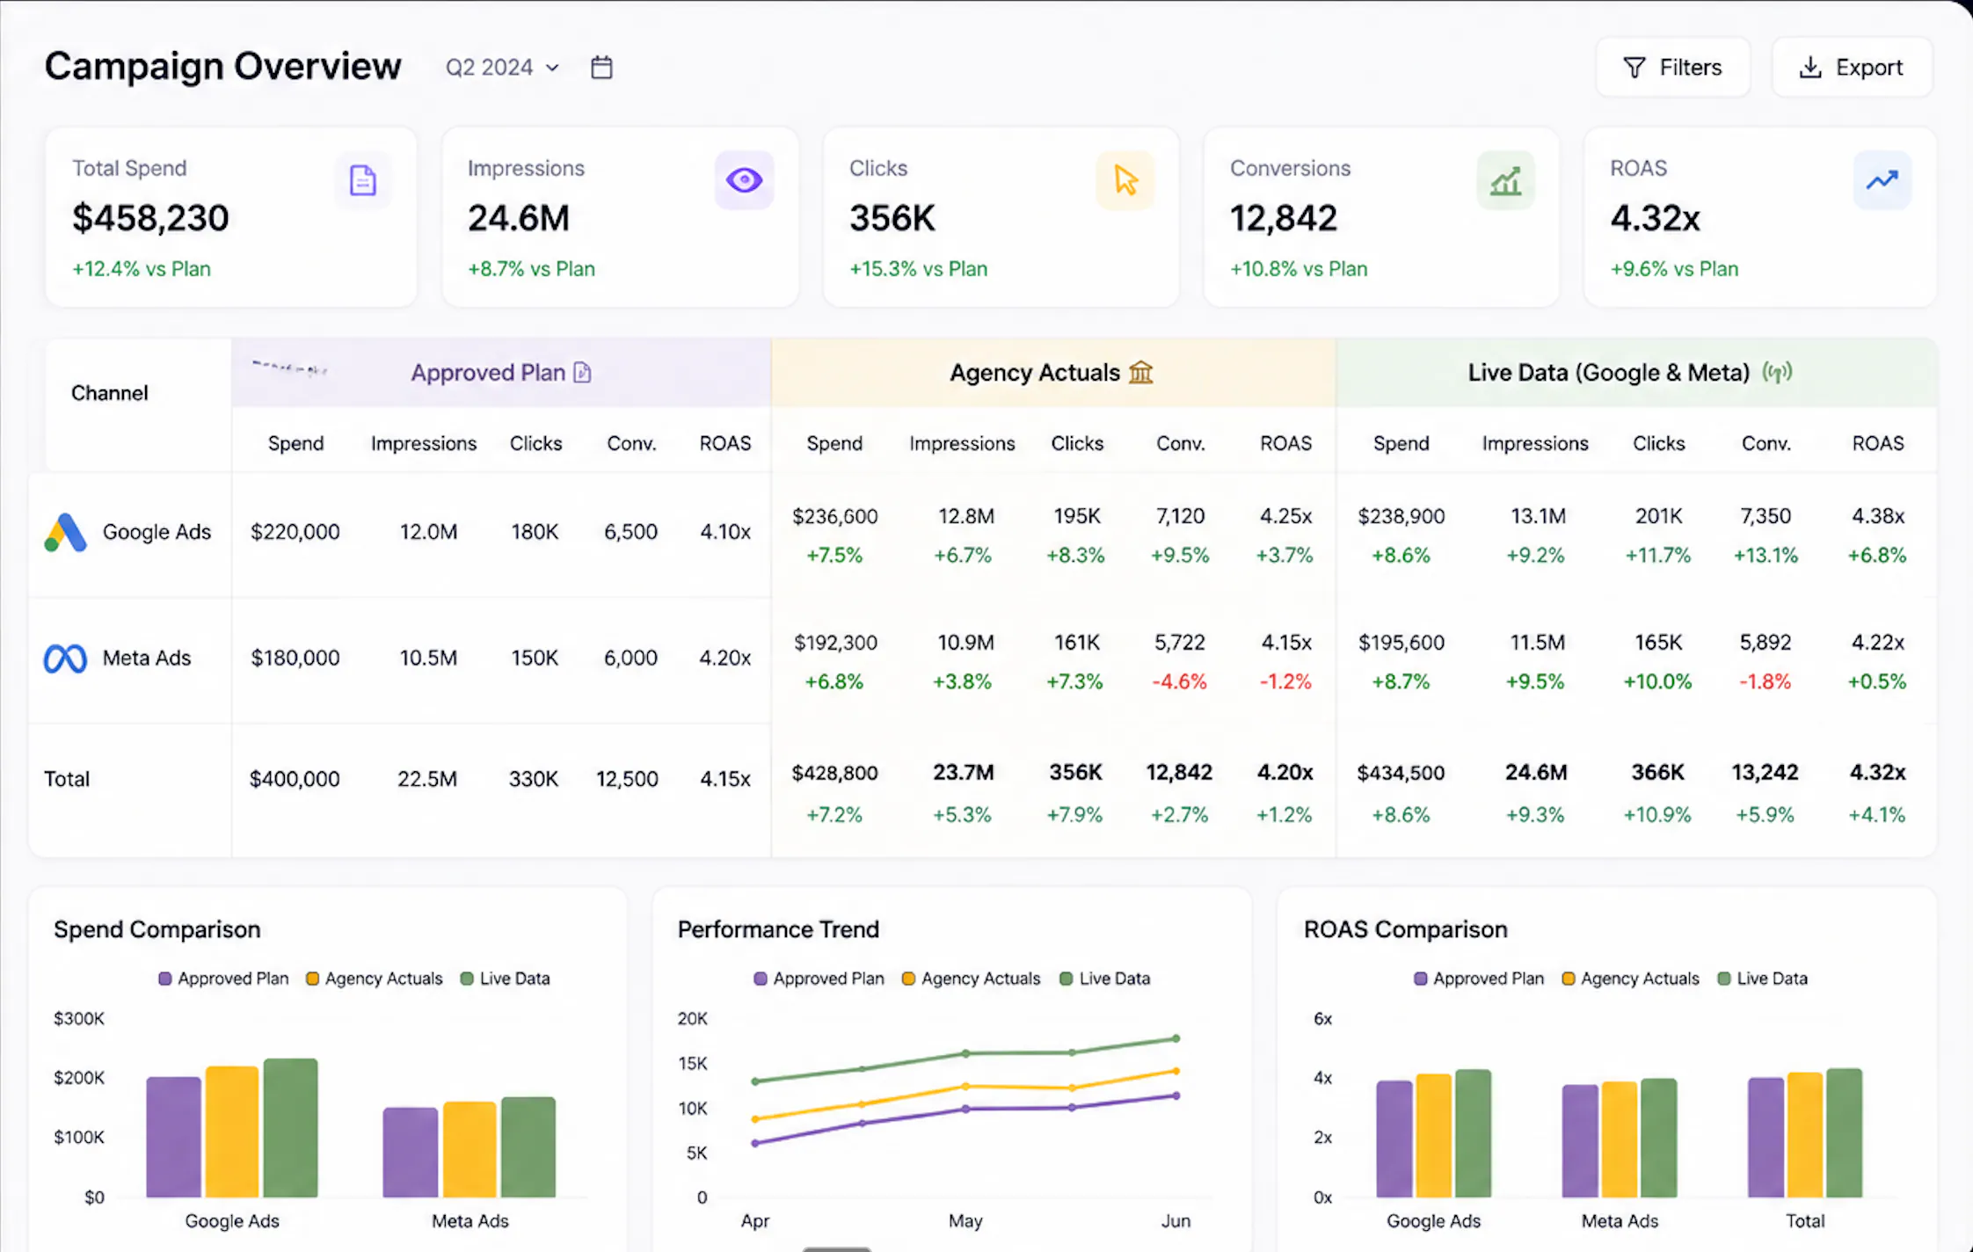Click Meta live spend $195,600

(x=1401, y=643)
